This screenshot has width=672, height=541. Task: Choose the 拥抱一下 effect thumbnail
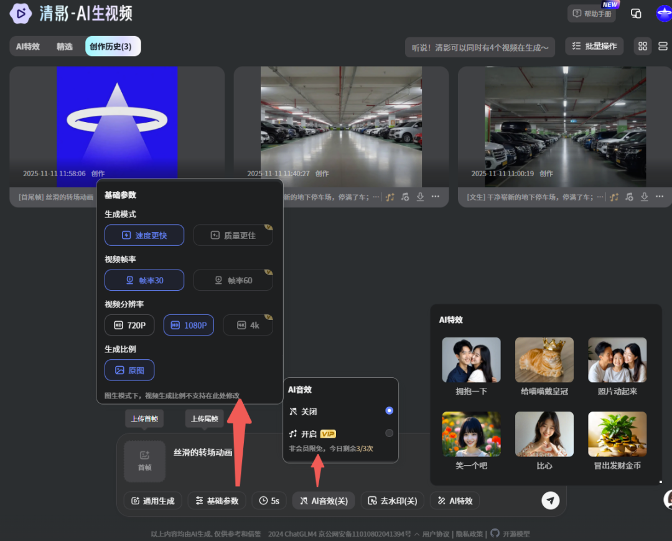click(472, 360)
